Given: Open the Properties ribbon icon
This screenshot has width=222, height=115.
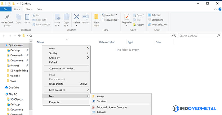Looking at the screenshot, I should (x=127, y=17).
